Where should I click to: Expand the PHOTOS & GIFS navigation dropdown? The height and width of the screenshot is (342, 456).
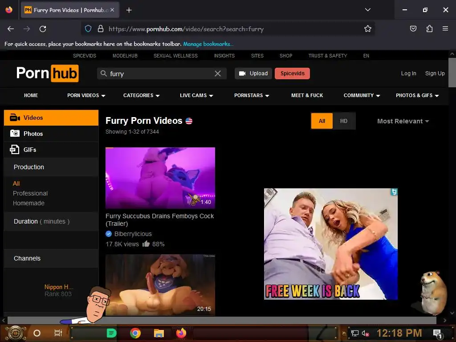(x=417, y=95)
